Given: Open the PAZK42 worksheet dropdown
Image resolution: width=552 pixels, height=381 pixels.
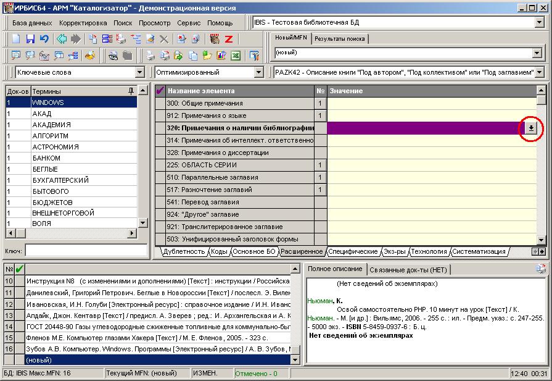Looking at the screenshot, I should [x=539, y=73].
